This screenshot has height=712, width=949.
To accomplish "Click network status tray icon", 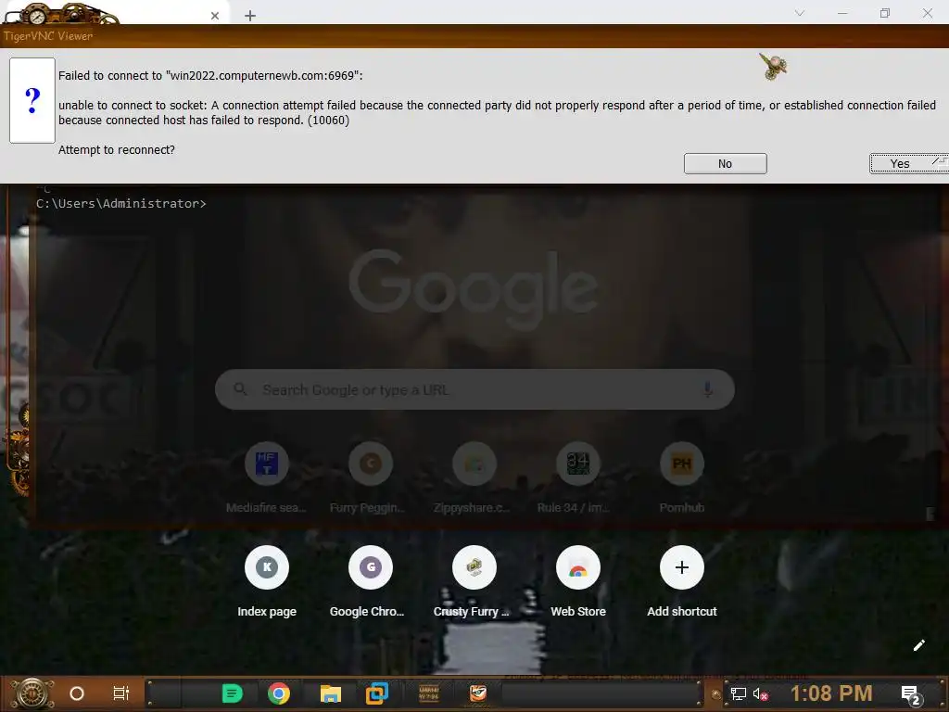I will 739,693.
